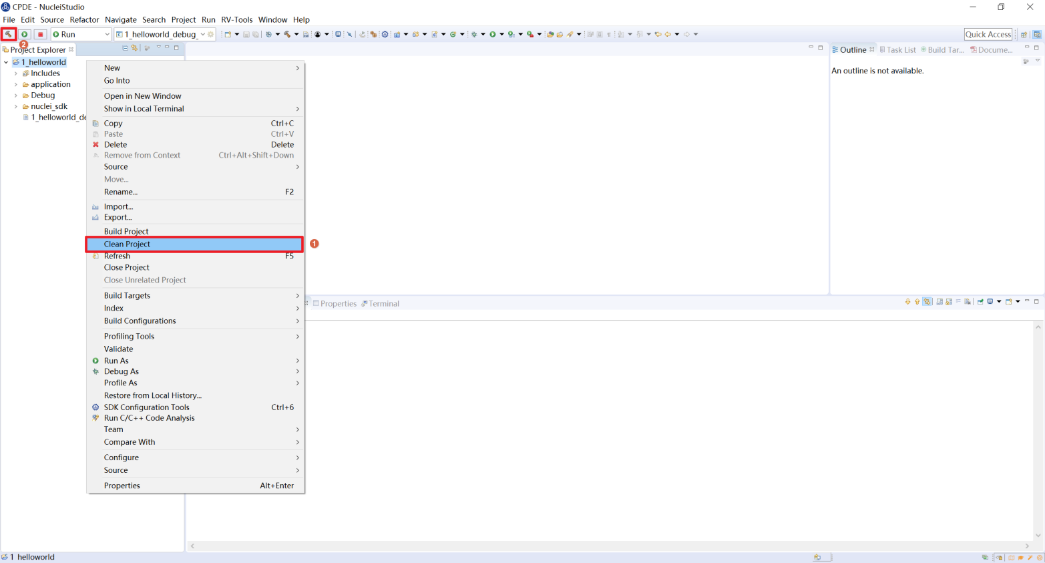
Task: Click the New toolbar icon
Action: point(228,34)
